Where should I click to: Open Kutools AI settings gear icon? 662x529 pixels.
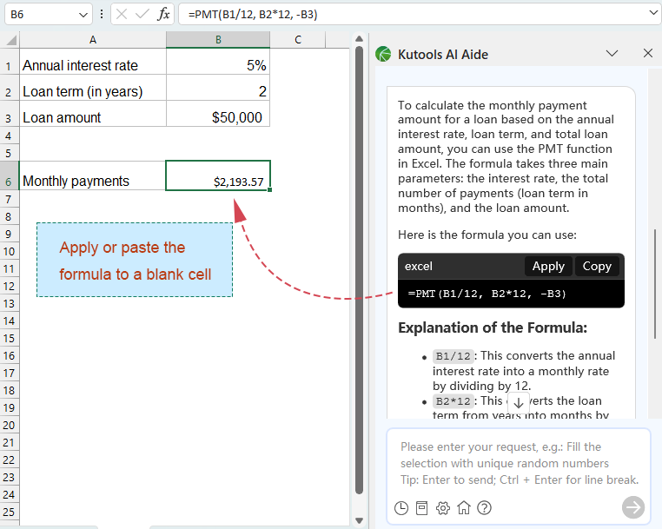pos(443,508)
